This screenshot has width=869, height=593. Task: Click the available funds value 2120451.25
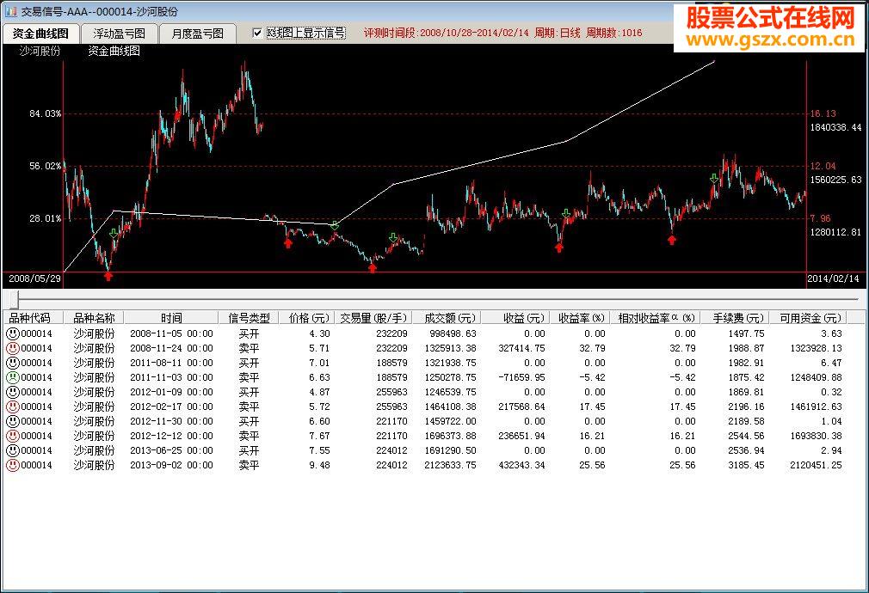(816, 465)
